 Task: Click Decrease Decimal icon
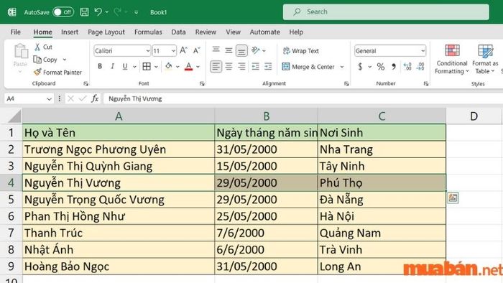(420, 67)
